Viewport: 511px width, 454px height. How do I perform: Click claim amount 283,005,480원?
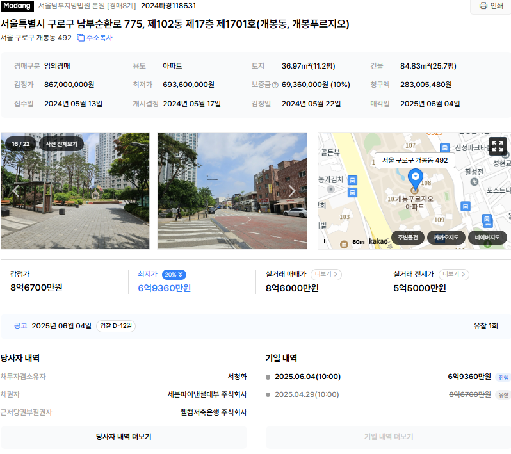click(426, 85)
